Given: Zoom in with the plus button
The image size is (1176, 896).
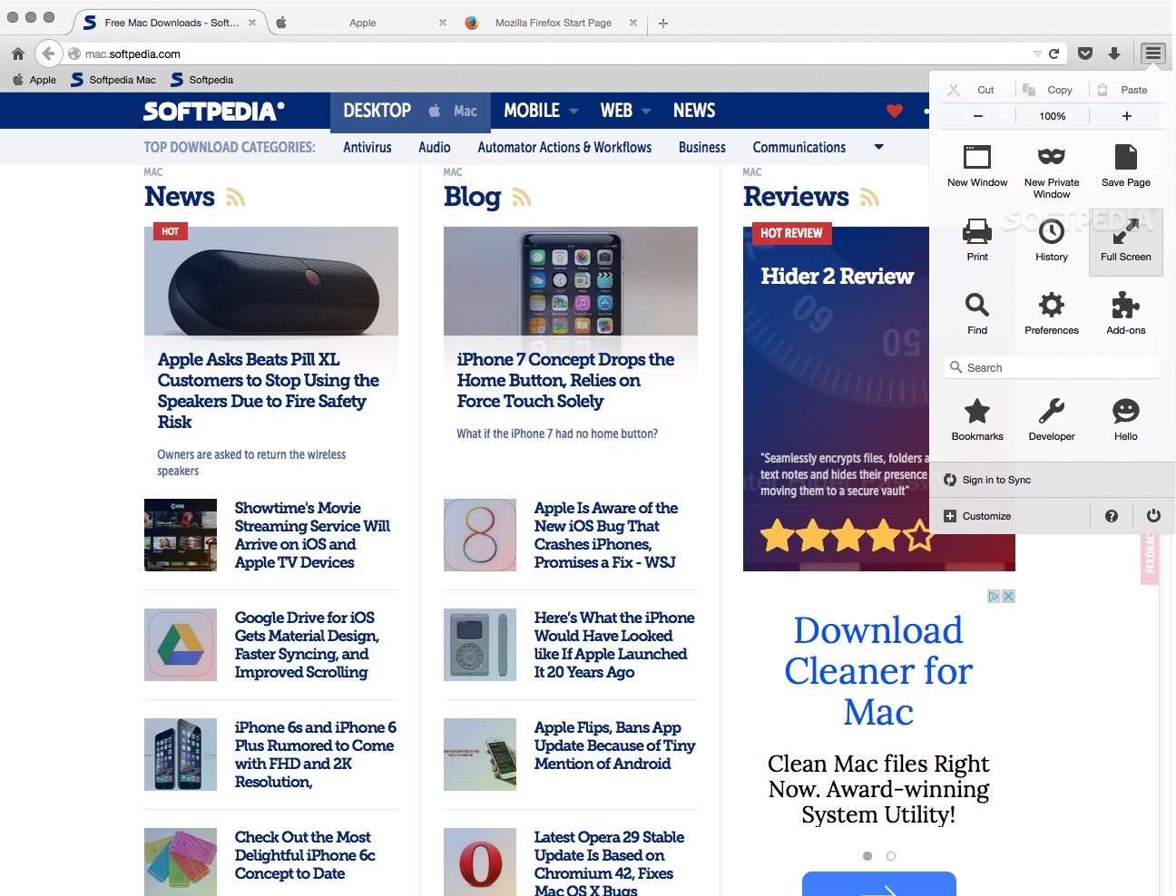Looking at the screenshot, I should [1126, 116].
